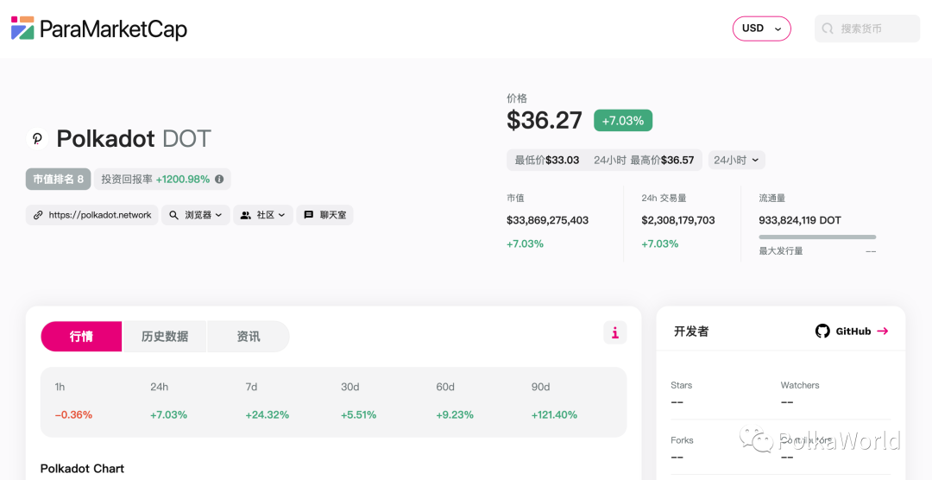Open the 24小时 time range dropdown
This screenshot has width=932, height=480.
[736, 160]
